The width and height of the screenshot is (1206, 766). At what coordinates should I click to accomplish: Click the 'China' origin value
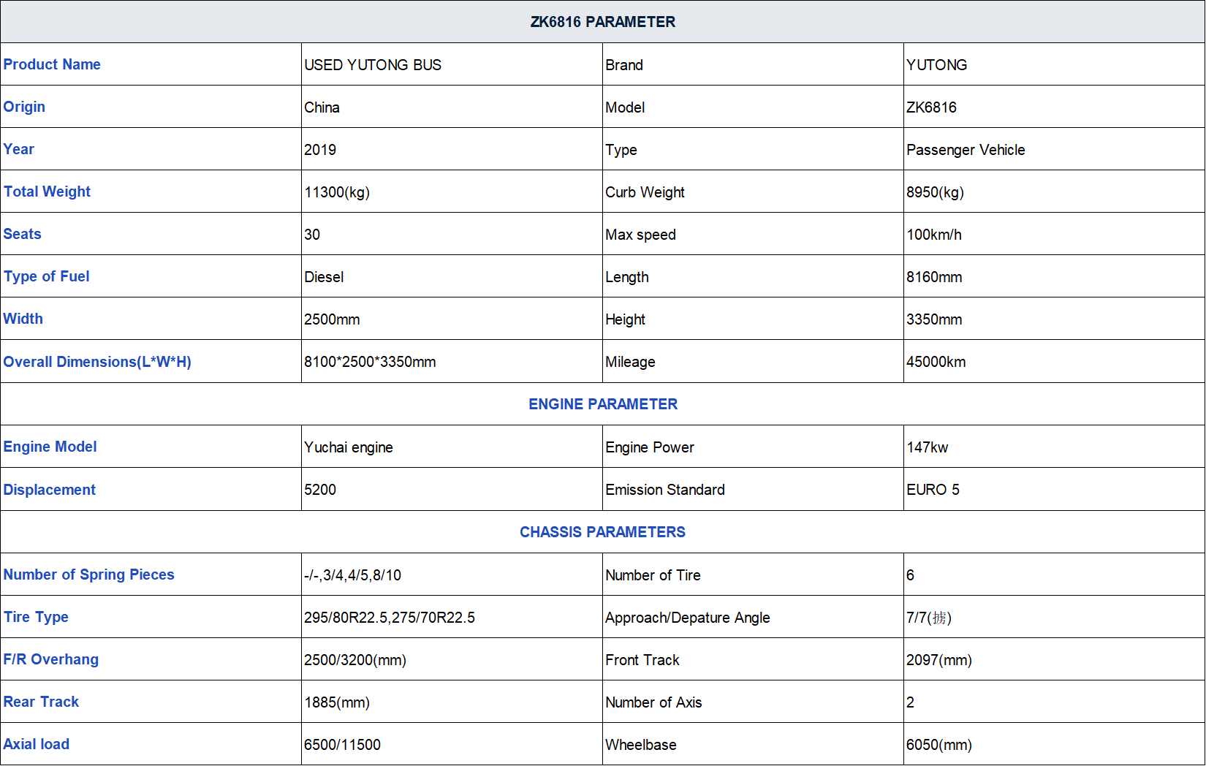tap(322, 107)
